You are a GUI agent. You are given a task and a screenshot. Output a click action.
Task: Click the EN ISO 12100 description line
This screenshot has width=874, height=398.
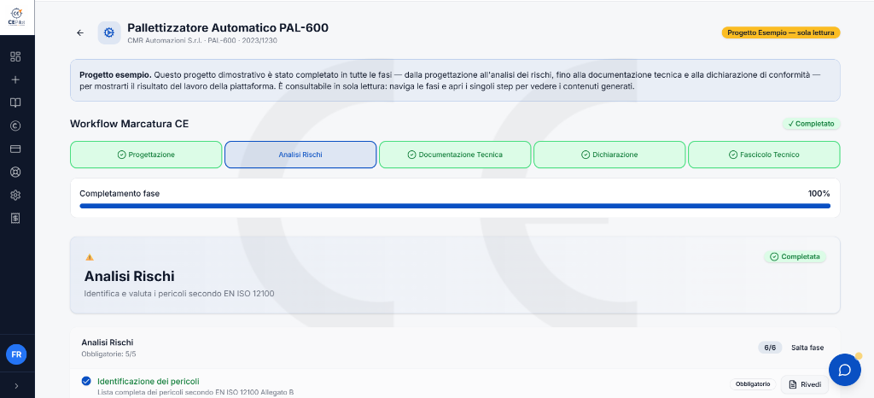point(179,293)
